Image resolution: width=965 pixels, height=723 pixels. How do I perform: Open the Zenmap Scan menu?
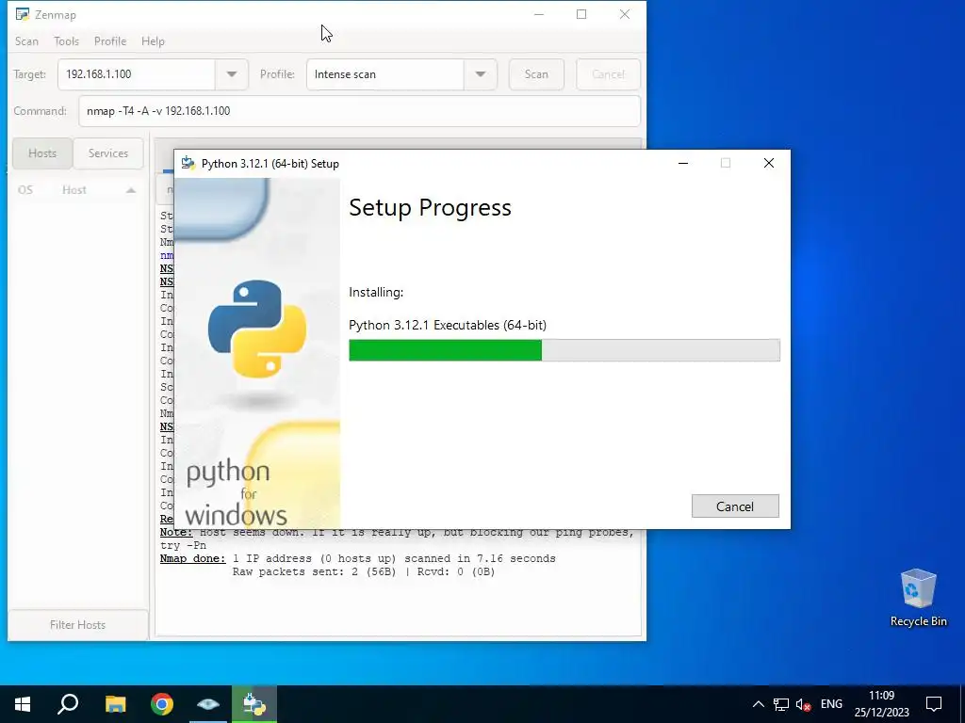[26, 41]
